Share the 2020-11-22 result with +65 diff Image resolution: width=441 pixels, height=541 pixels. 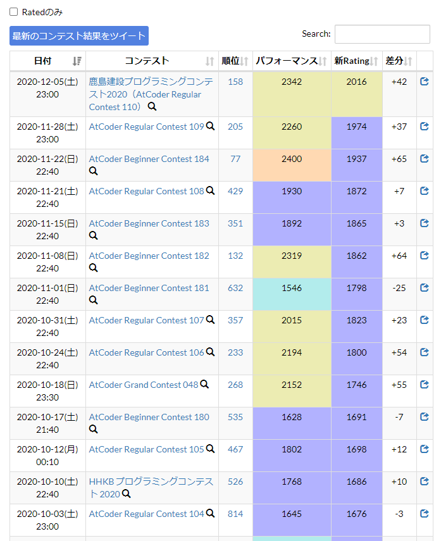[x=425, y=159]
